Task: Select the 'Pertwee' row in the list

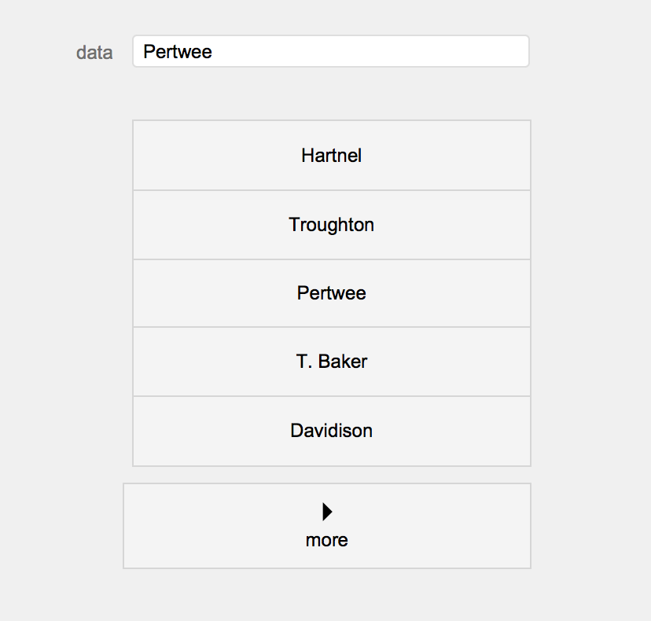Action: point(331,293)
